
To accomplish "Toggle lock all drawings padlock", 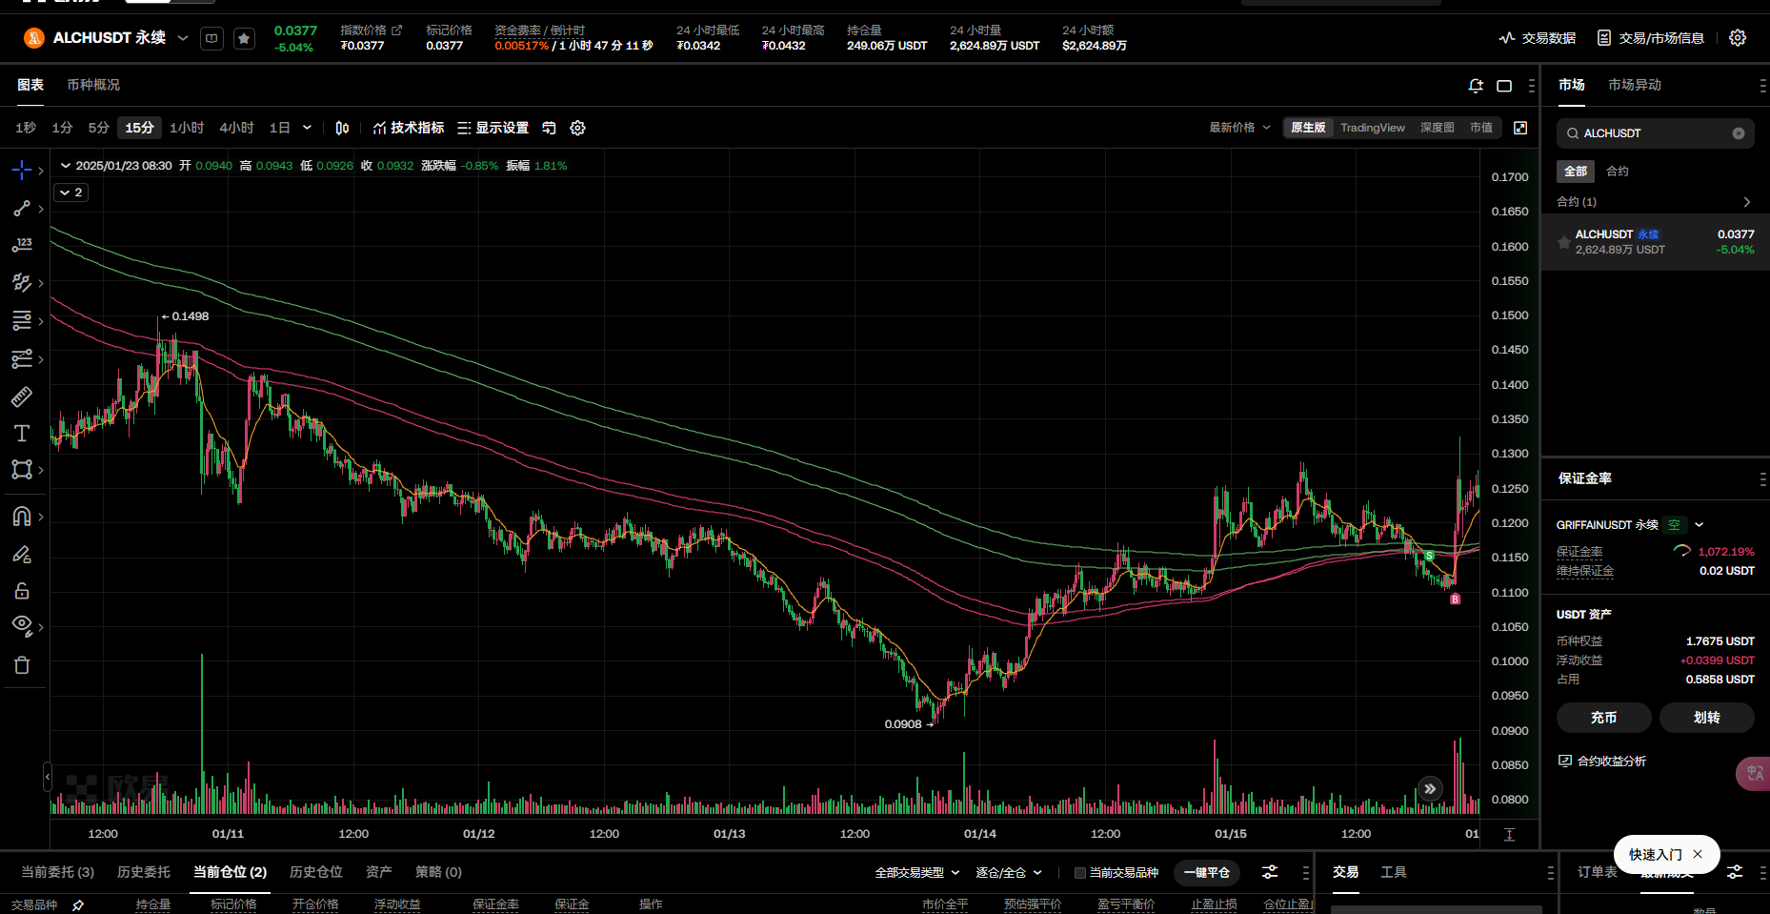I will (21, 591).
